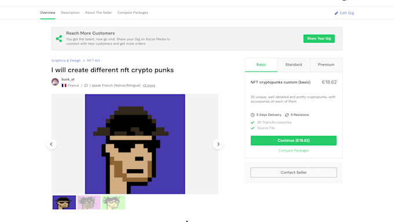Open the NFT Art breadcrumb link
Screen dimensions: 394x222
click(x=93, y=61)
